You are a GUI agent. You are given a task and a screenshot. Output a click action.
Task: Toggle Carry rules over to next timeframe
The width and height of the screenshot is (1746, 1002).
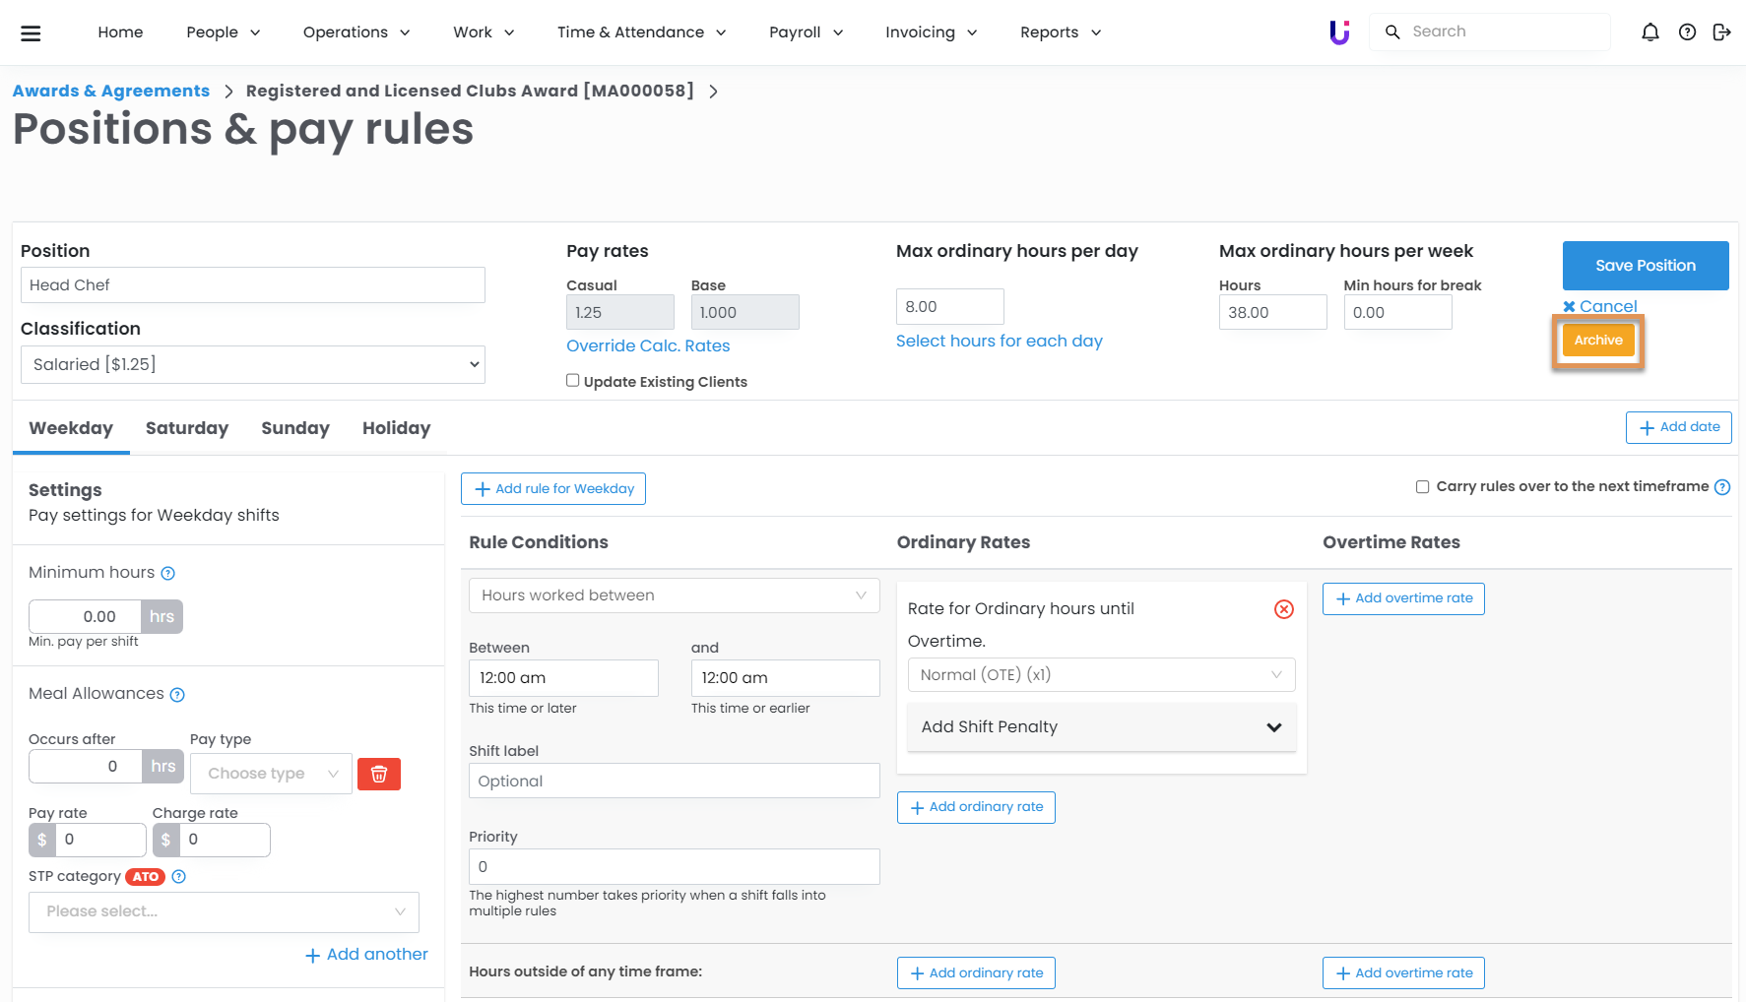tap(1422, 487)
